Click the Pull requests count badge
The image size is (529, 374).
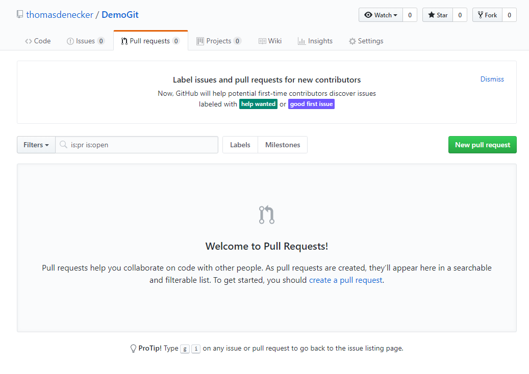tap(176, 41)
